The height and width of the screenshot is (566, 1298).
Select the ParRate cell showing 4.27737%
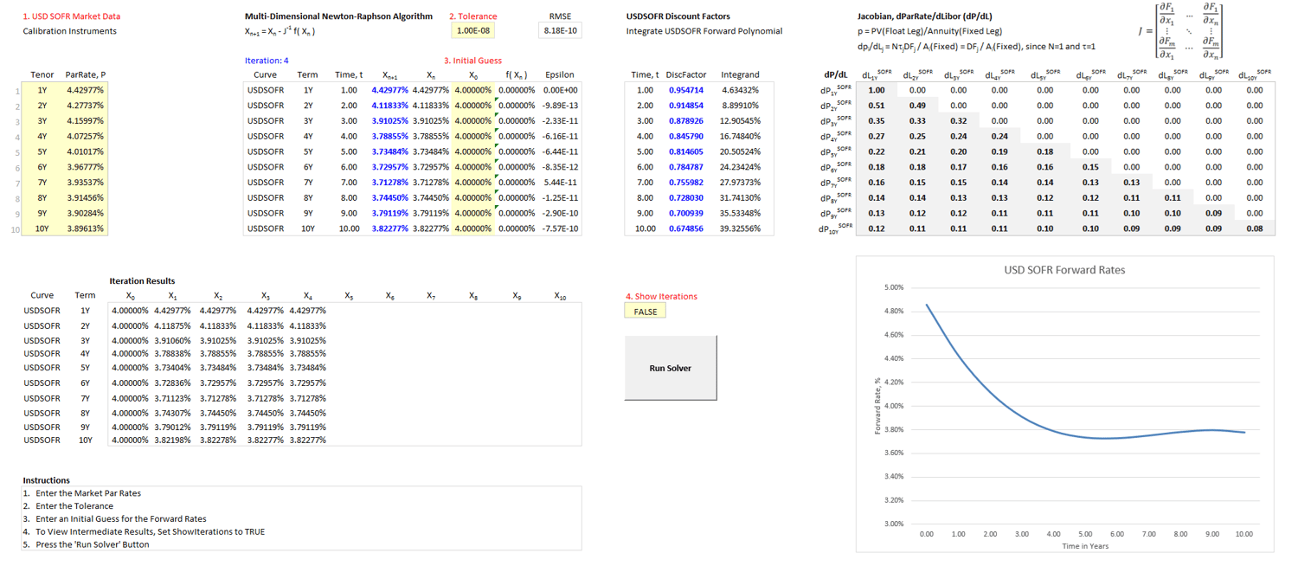(85, 106)
